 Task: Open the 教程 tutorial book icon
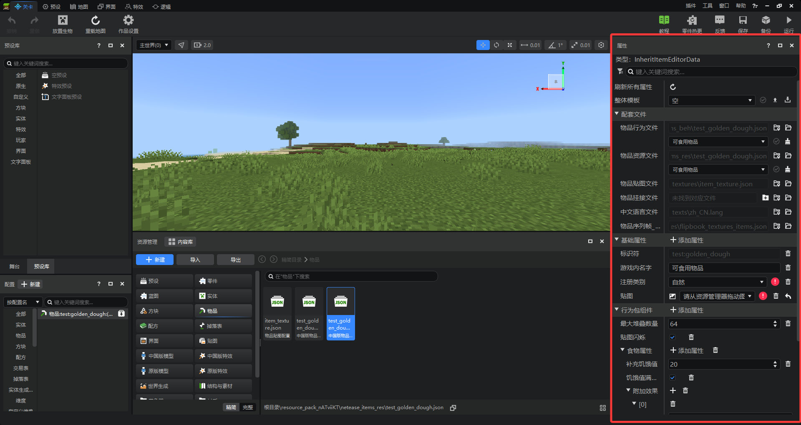pyautogui.click(x=664, y=20)
